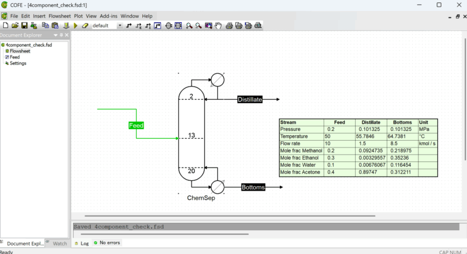467x254 pixels.
Task: Switch to the Watch tab
Action: pos(60,244)
